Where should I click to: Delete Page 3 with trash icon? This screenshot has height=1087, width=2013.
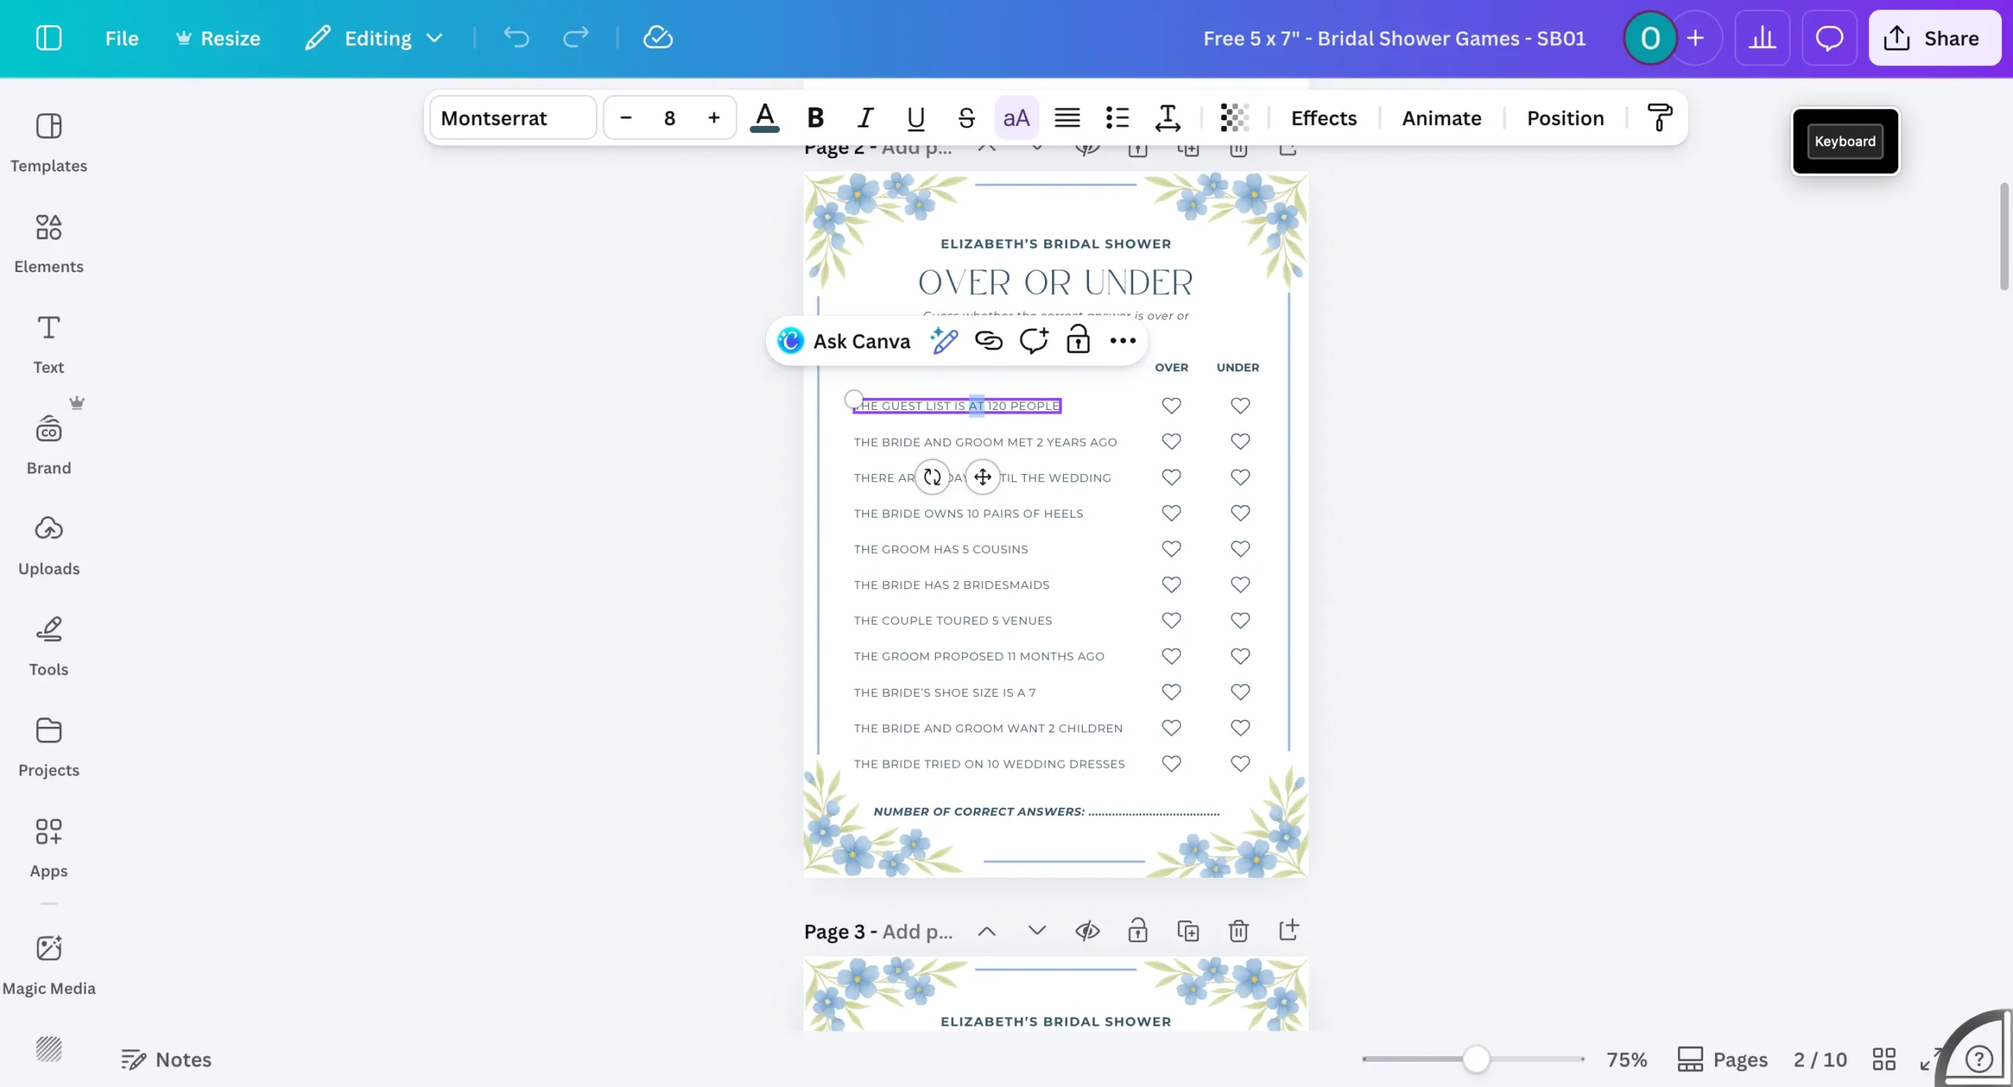1238,931
